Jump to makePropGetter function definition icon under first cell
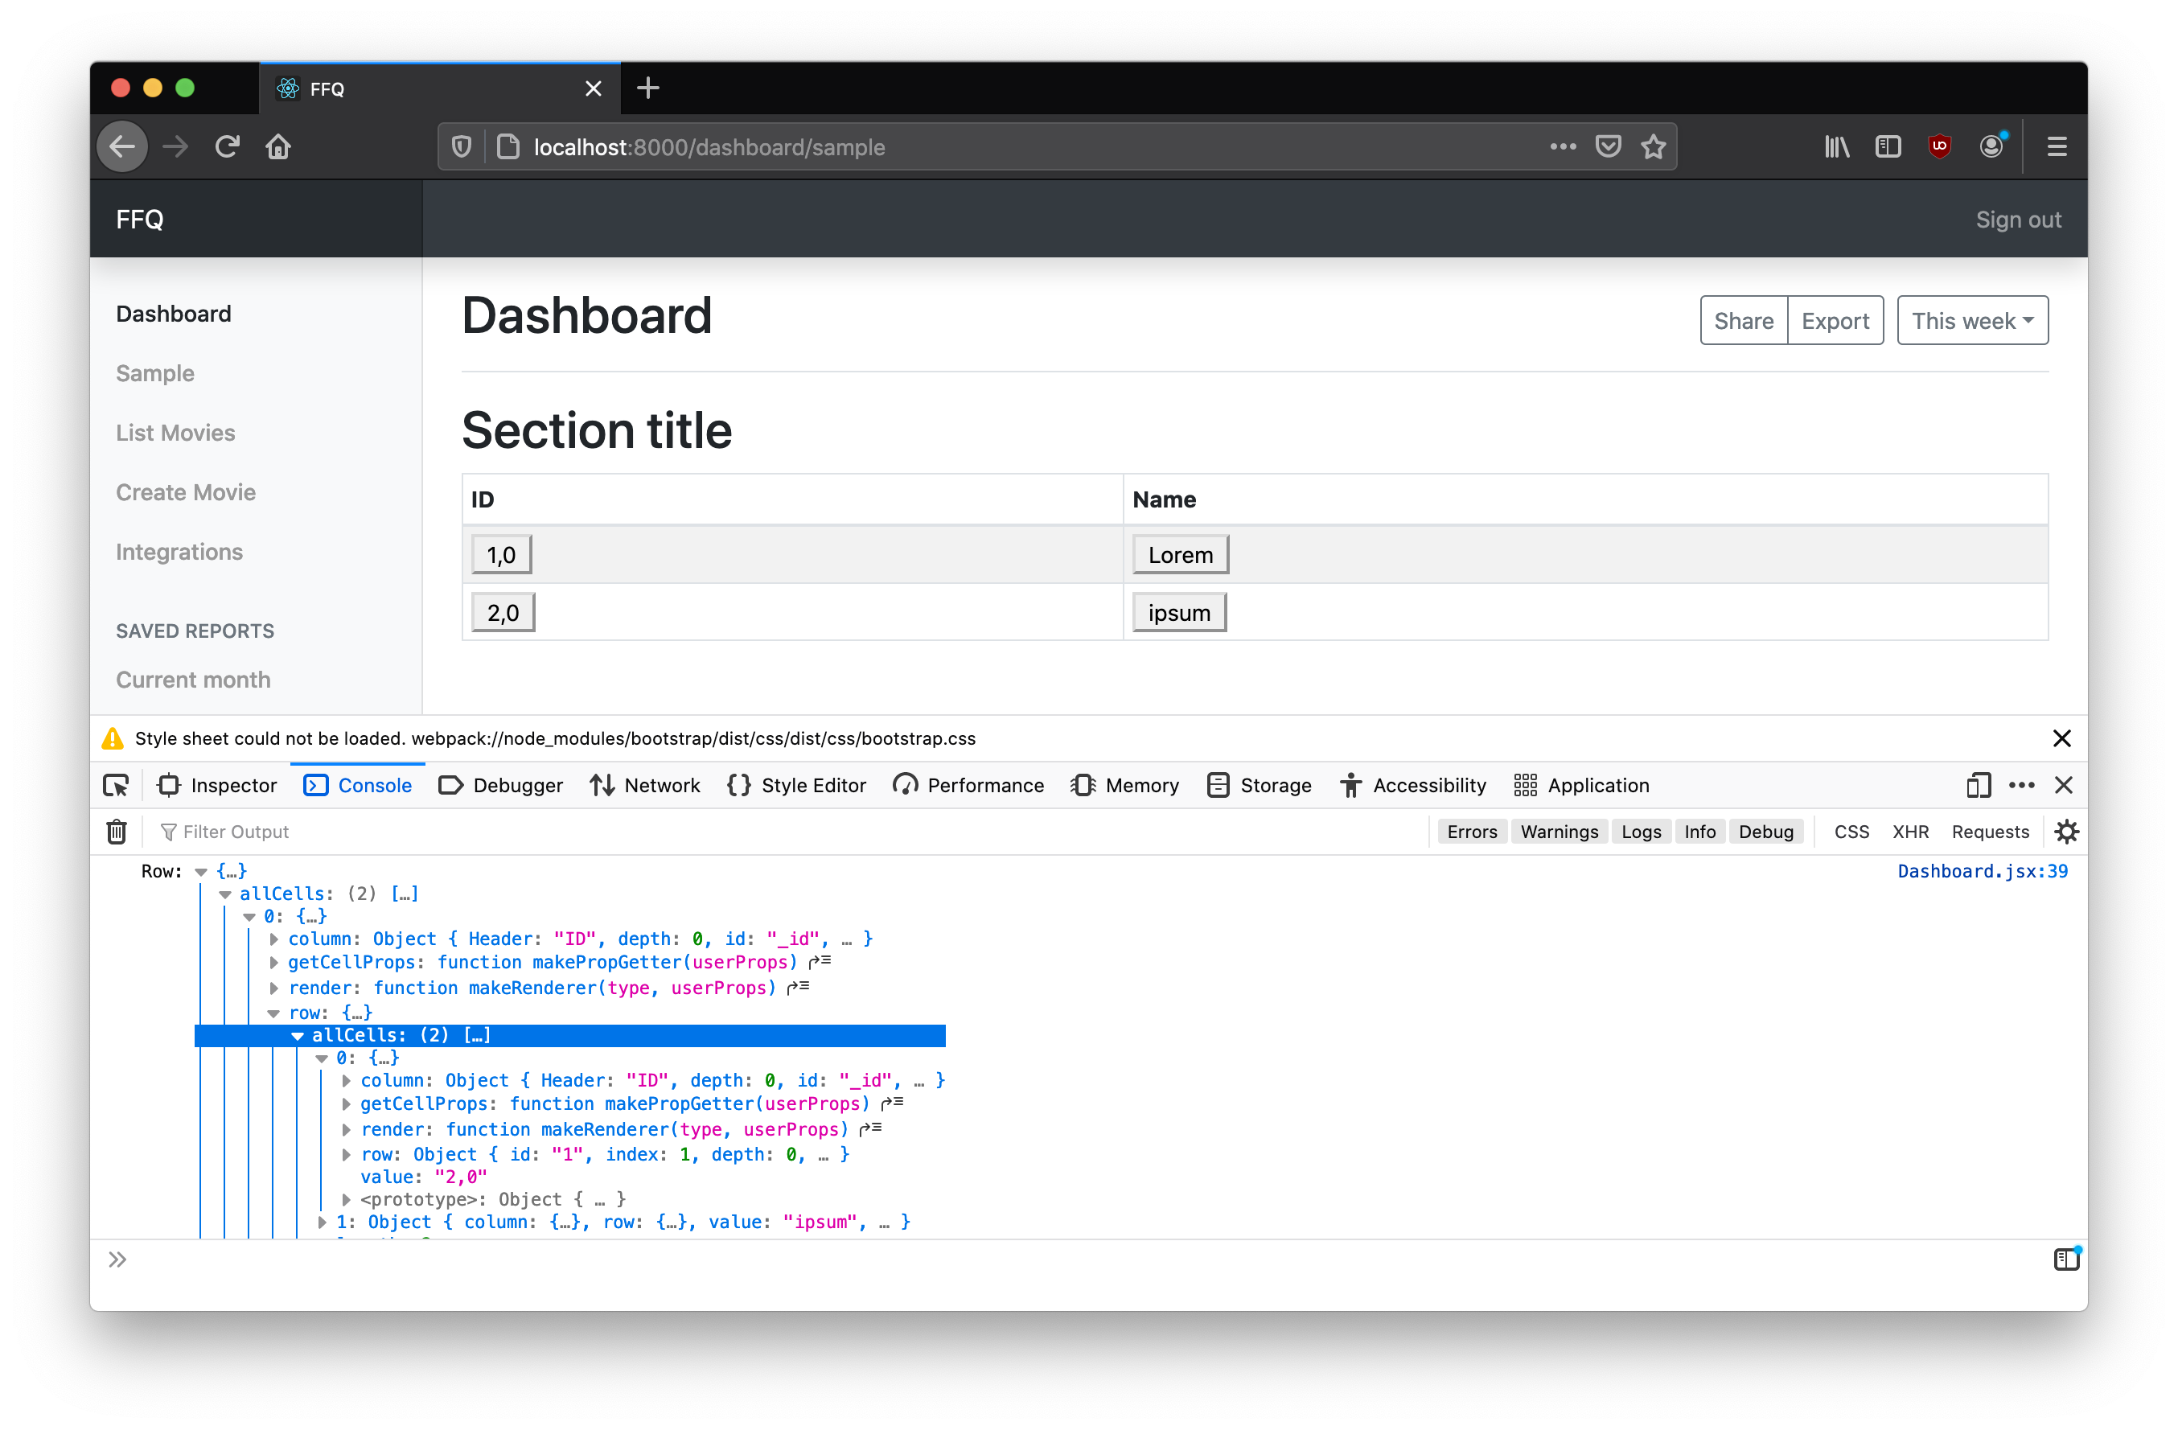 [820, 962]
